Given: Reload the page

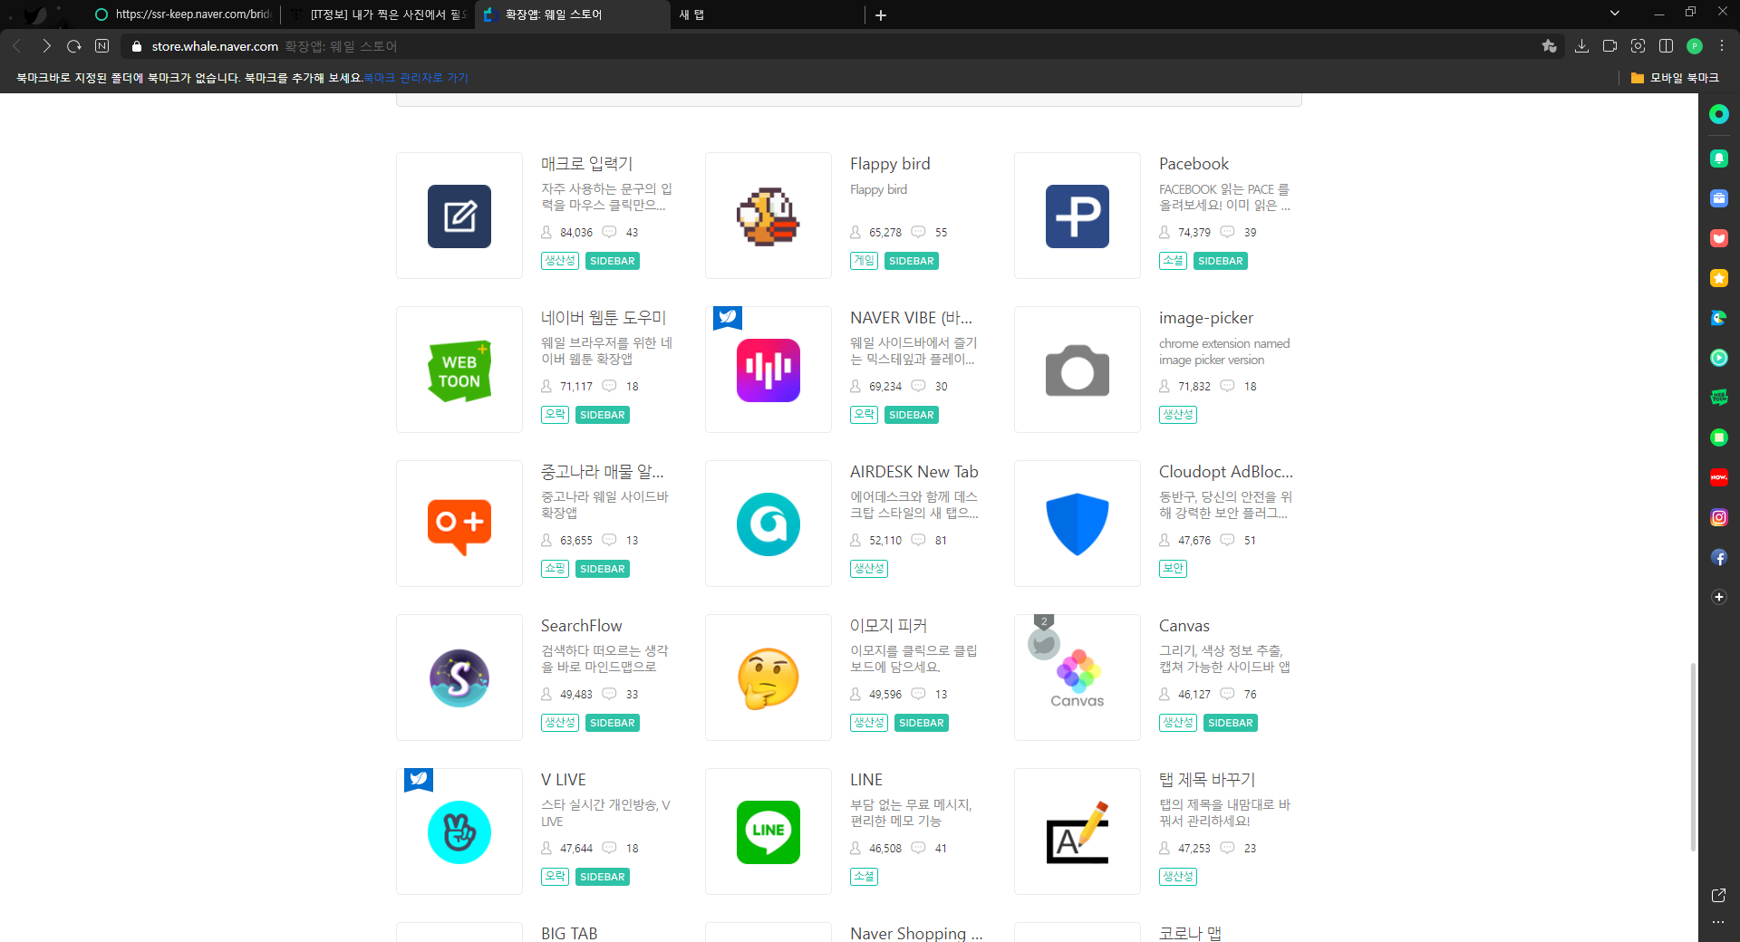Looking at the screenshot, I should coord(74,46).
